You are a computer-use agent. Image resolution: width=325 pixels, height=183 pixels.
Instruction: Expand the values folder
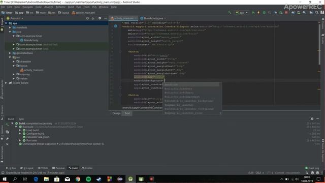[x=14, y=78]
